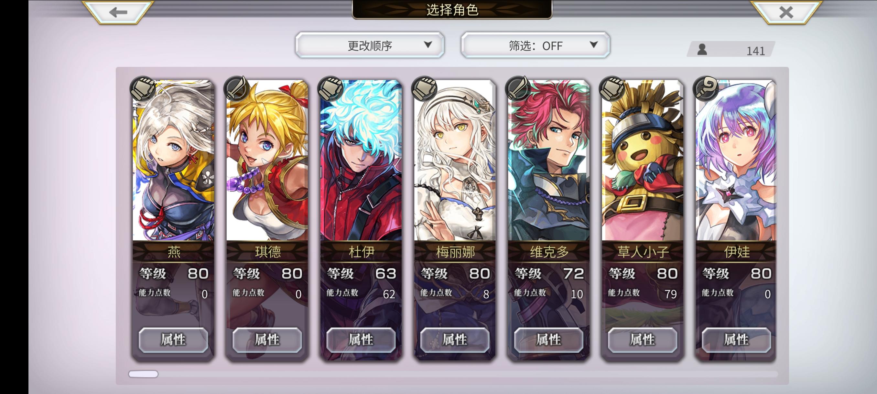Open the 更改顺序 sort dropdown
The image size is (877, 394).
tap(370, 45)
